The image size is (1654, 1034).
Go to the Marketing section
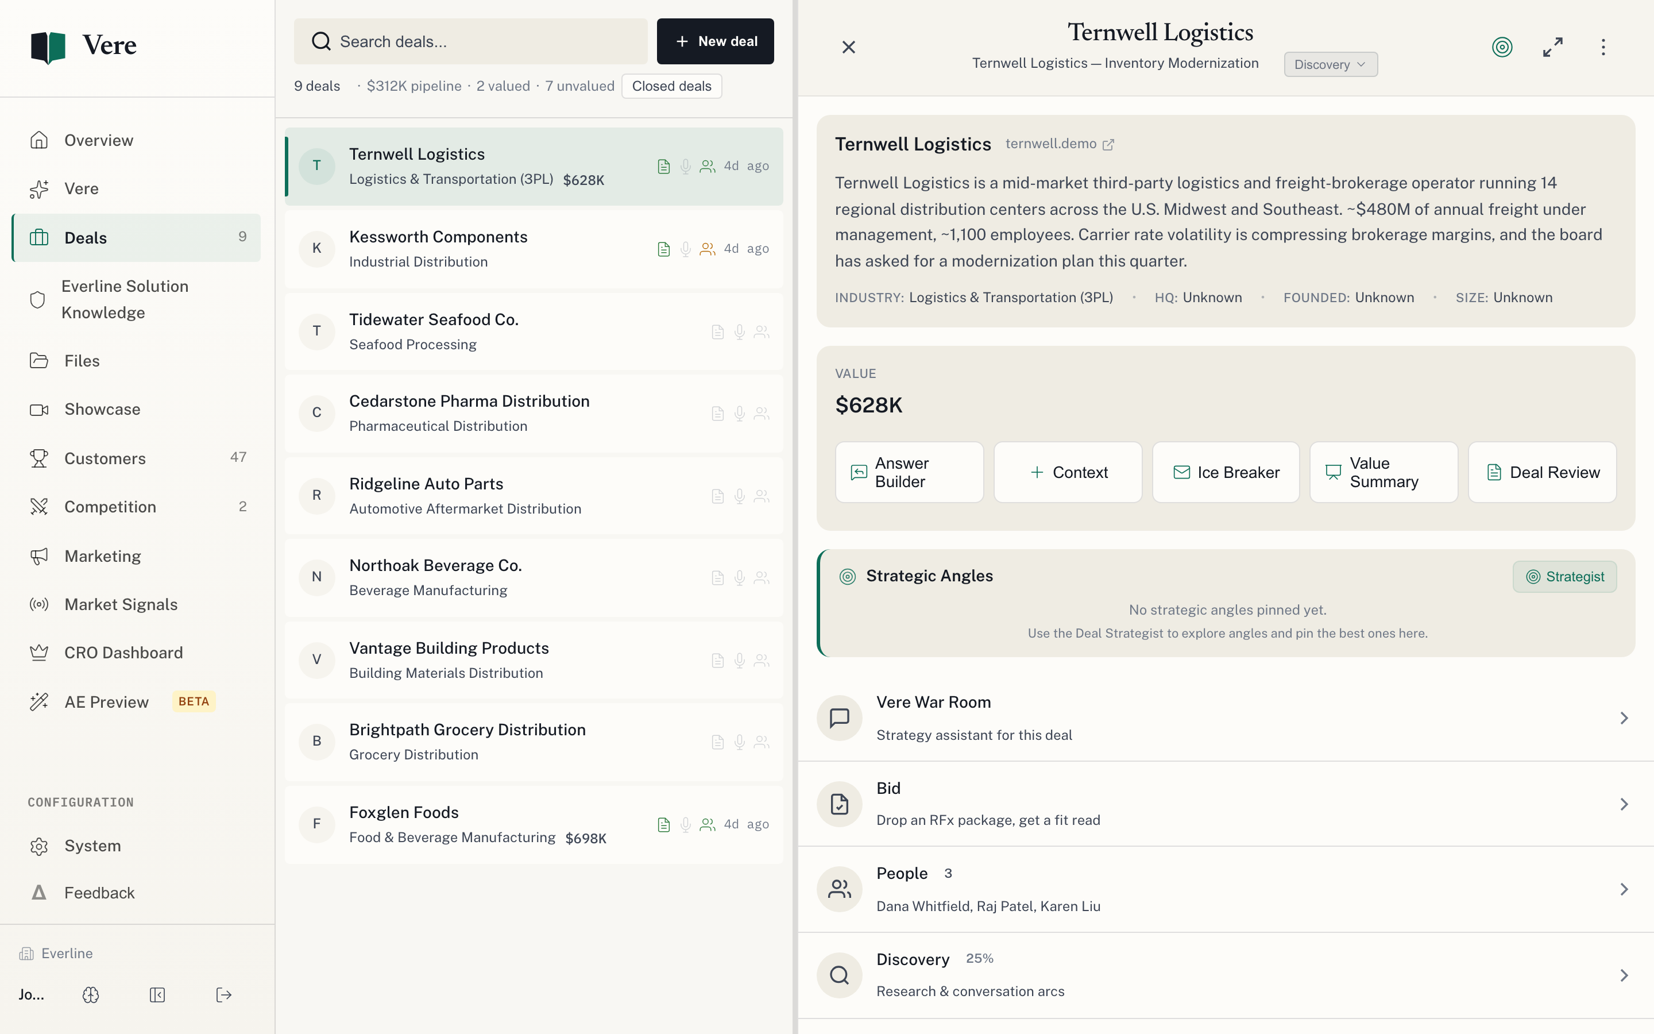pos(137,556)
